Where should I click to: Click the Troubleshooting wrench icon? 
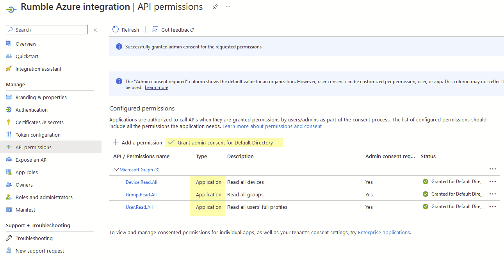(9, 238)
